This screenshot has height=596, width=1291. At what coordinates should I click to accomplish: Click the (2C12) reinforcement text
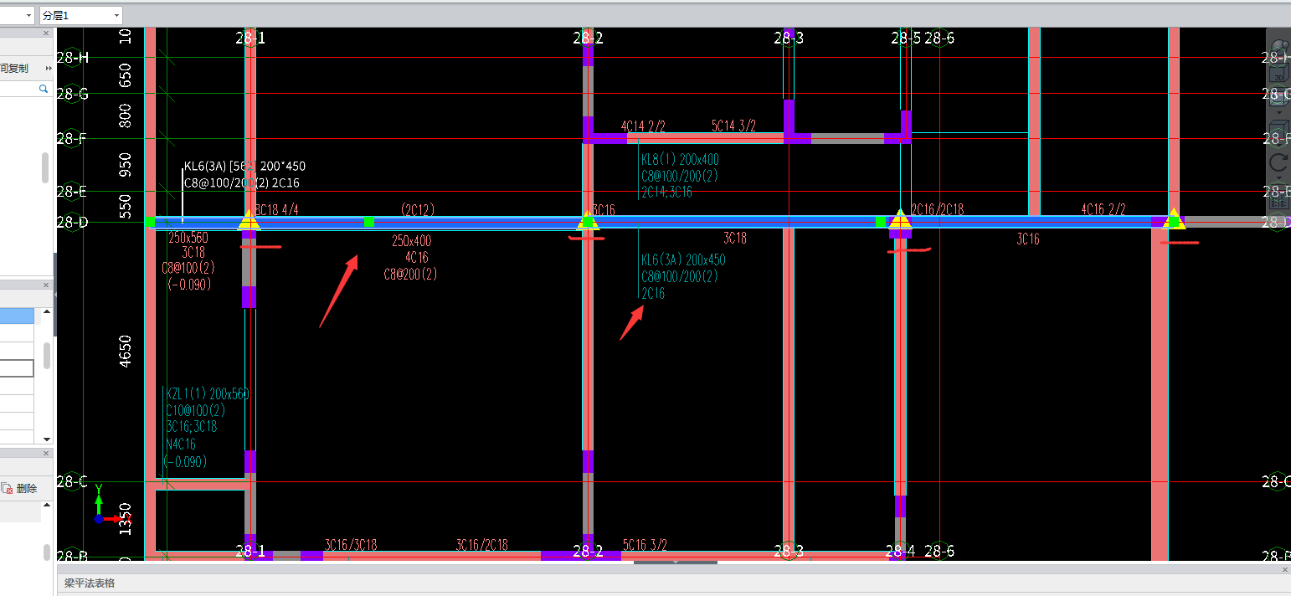[x=417, y=208]
